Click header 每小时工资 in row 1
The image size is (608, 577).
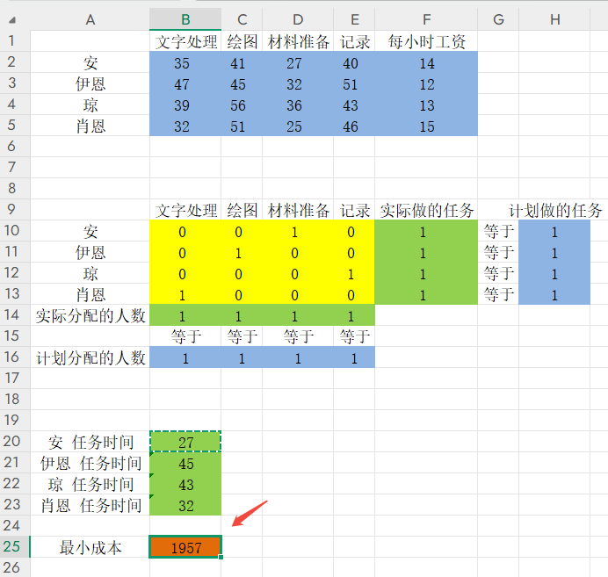[426, 41]
